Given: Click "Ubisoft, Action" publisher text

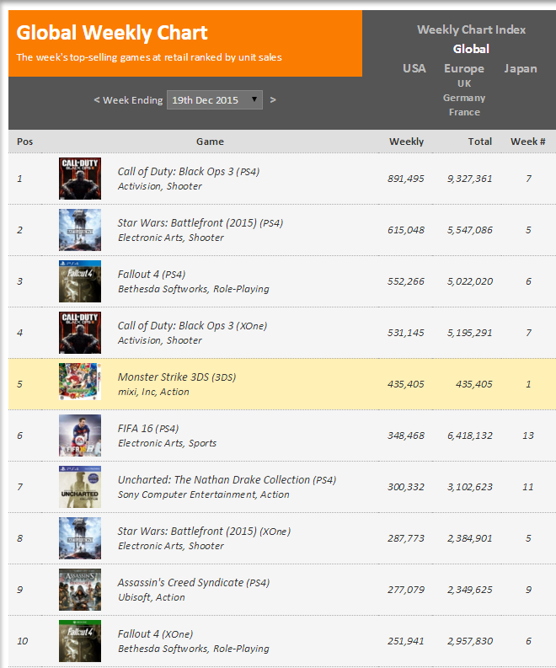Looking at the screenshot, I should click(152, 598).
